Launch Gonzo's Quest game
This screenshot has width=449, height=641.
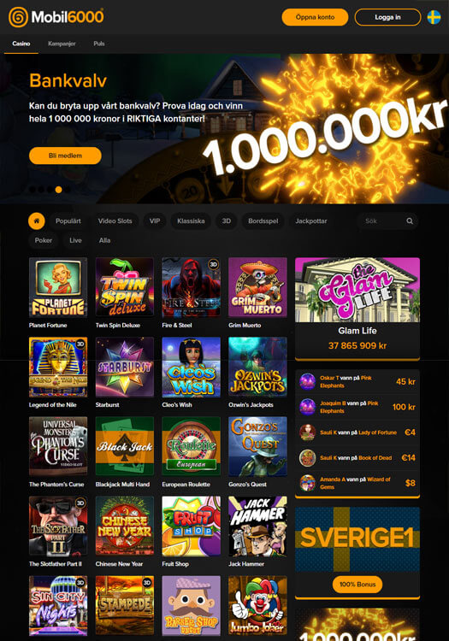257,446
